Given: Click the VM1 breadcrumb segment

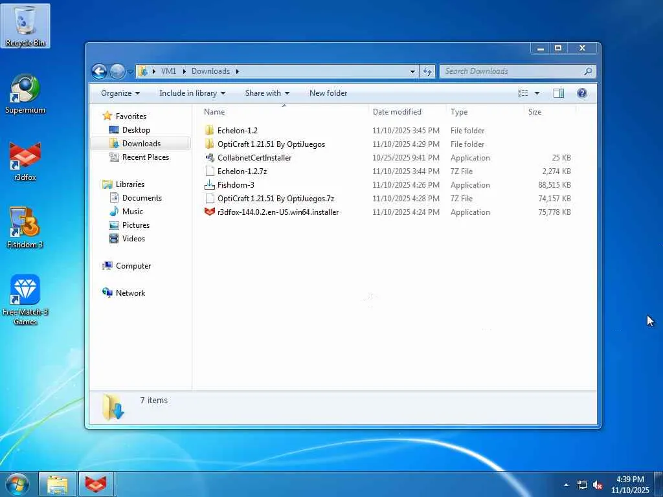Looking at the screenshot, I should (168, 71).
